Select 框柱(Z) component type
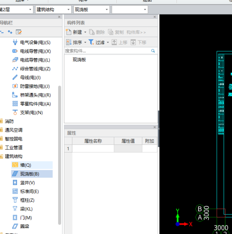 [24, 200]
